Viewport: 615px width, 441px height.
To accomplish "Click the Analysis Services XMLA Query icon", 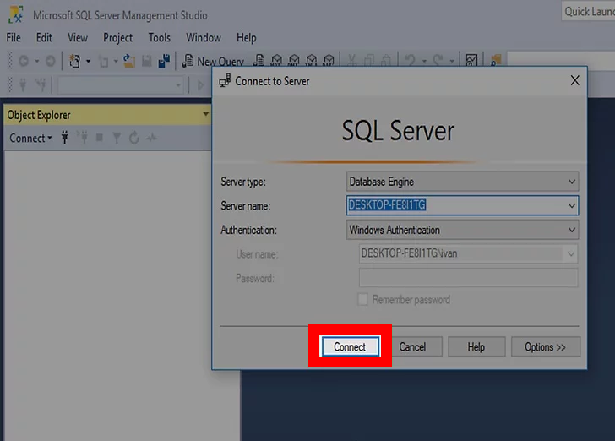I will point(312,61).
